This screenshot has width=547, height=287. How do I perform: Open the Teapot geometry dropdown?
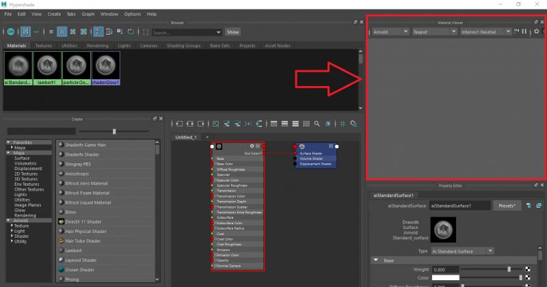click(433, 31)
